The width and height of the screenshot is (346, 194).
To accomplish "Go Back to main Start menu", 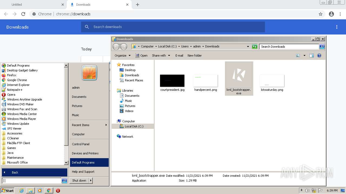I will click(35, 172).
